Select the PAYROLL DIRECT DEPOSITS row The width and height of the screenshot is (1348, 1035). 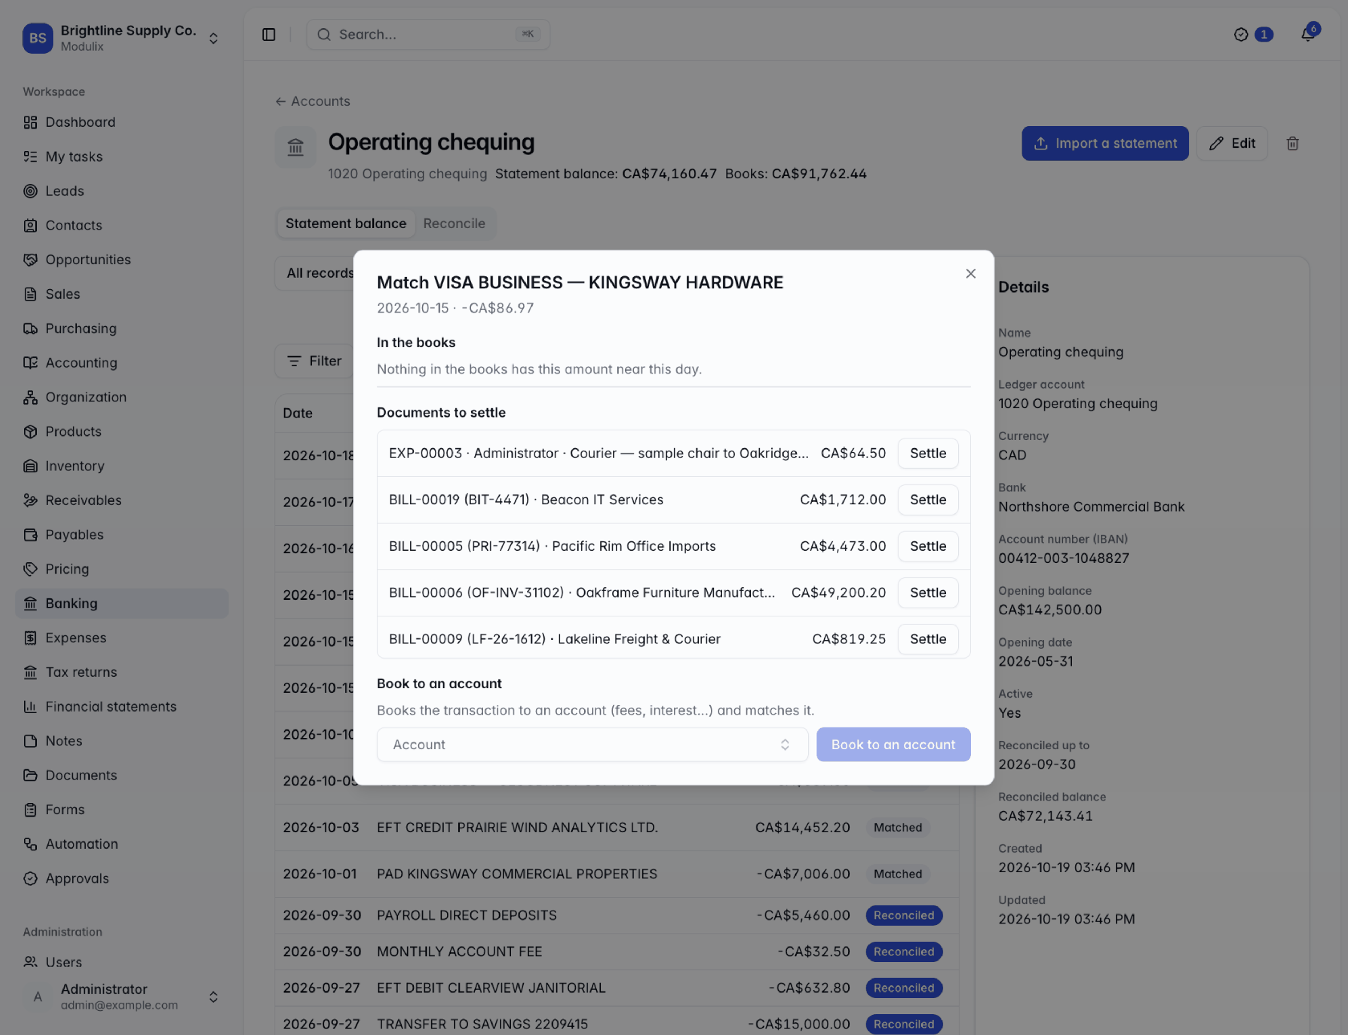[616, 916]
